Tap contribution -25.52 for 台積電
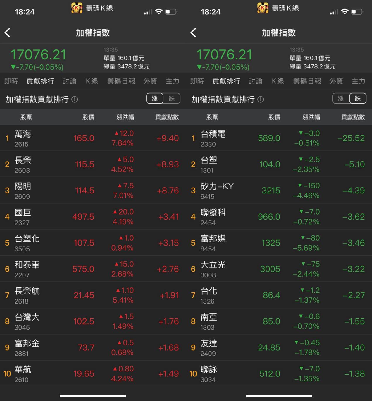This screenshot has height=401, width=372. click(x=351, y=138)
